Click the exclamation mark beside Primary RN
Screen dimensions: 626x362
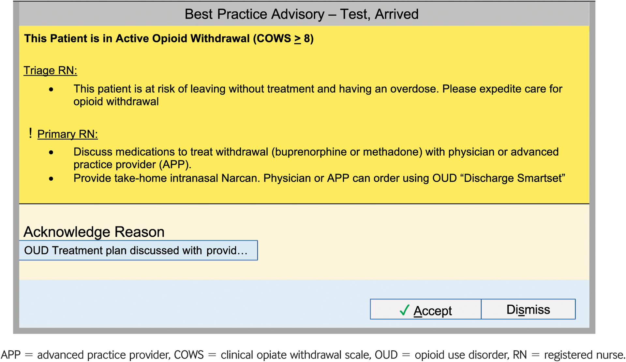(x=30, y=133)
